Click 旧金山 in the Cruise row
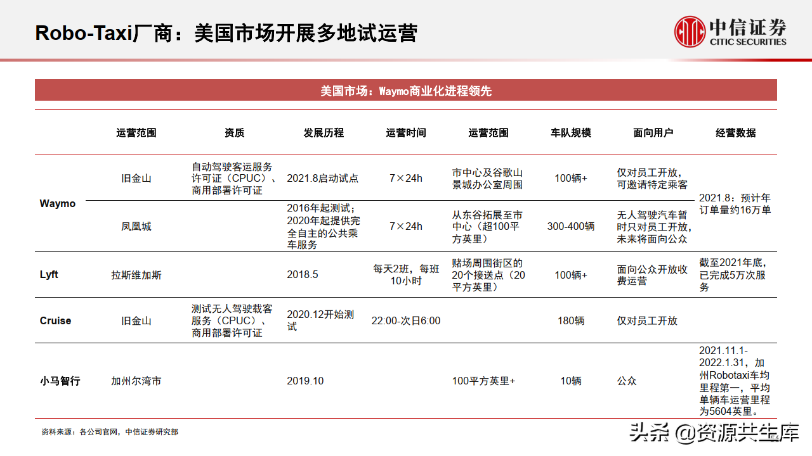Image resolution: width=812 pixels, height=456 pixels. click(x=136, y=320)
